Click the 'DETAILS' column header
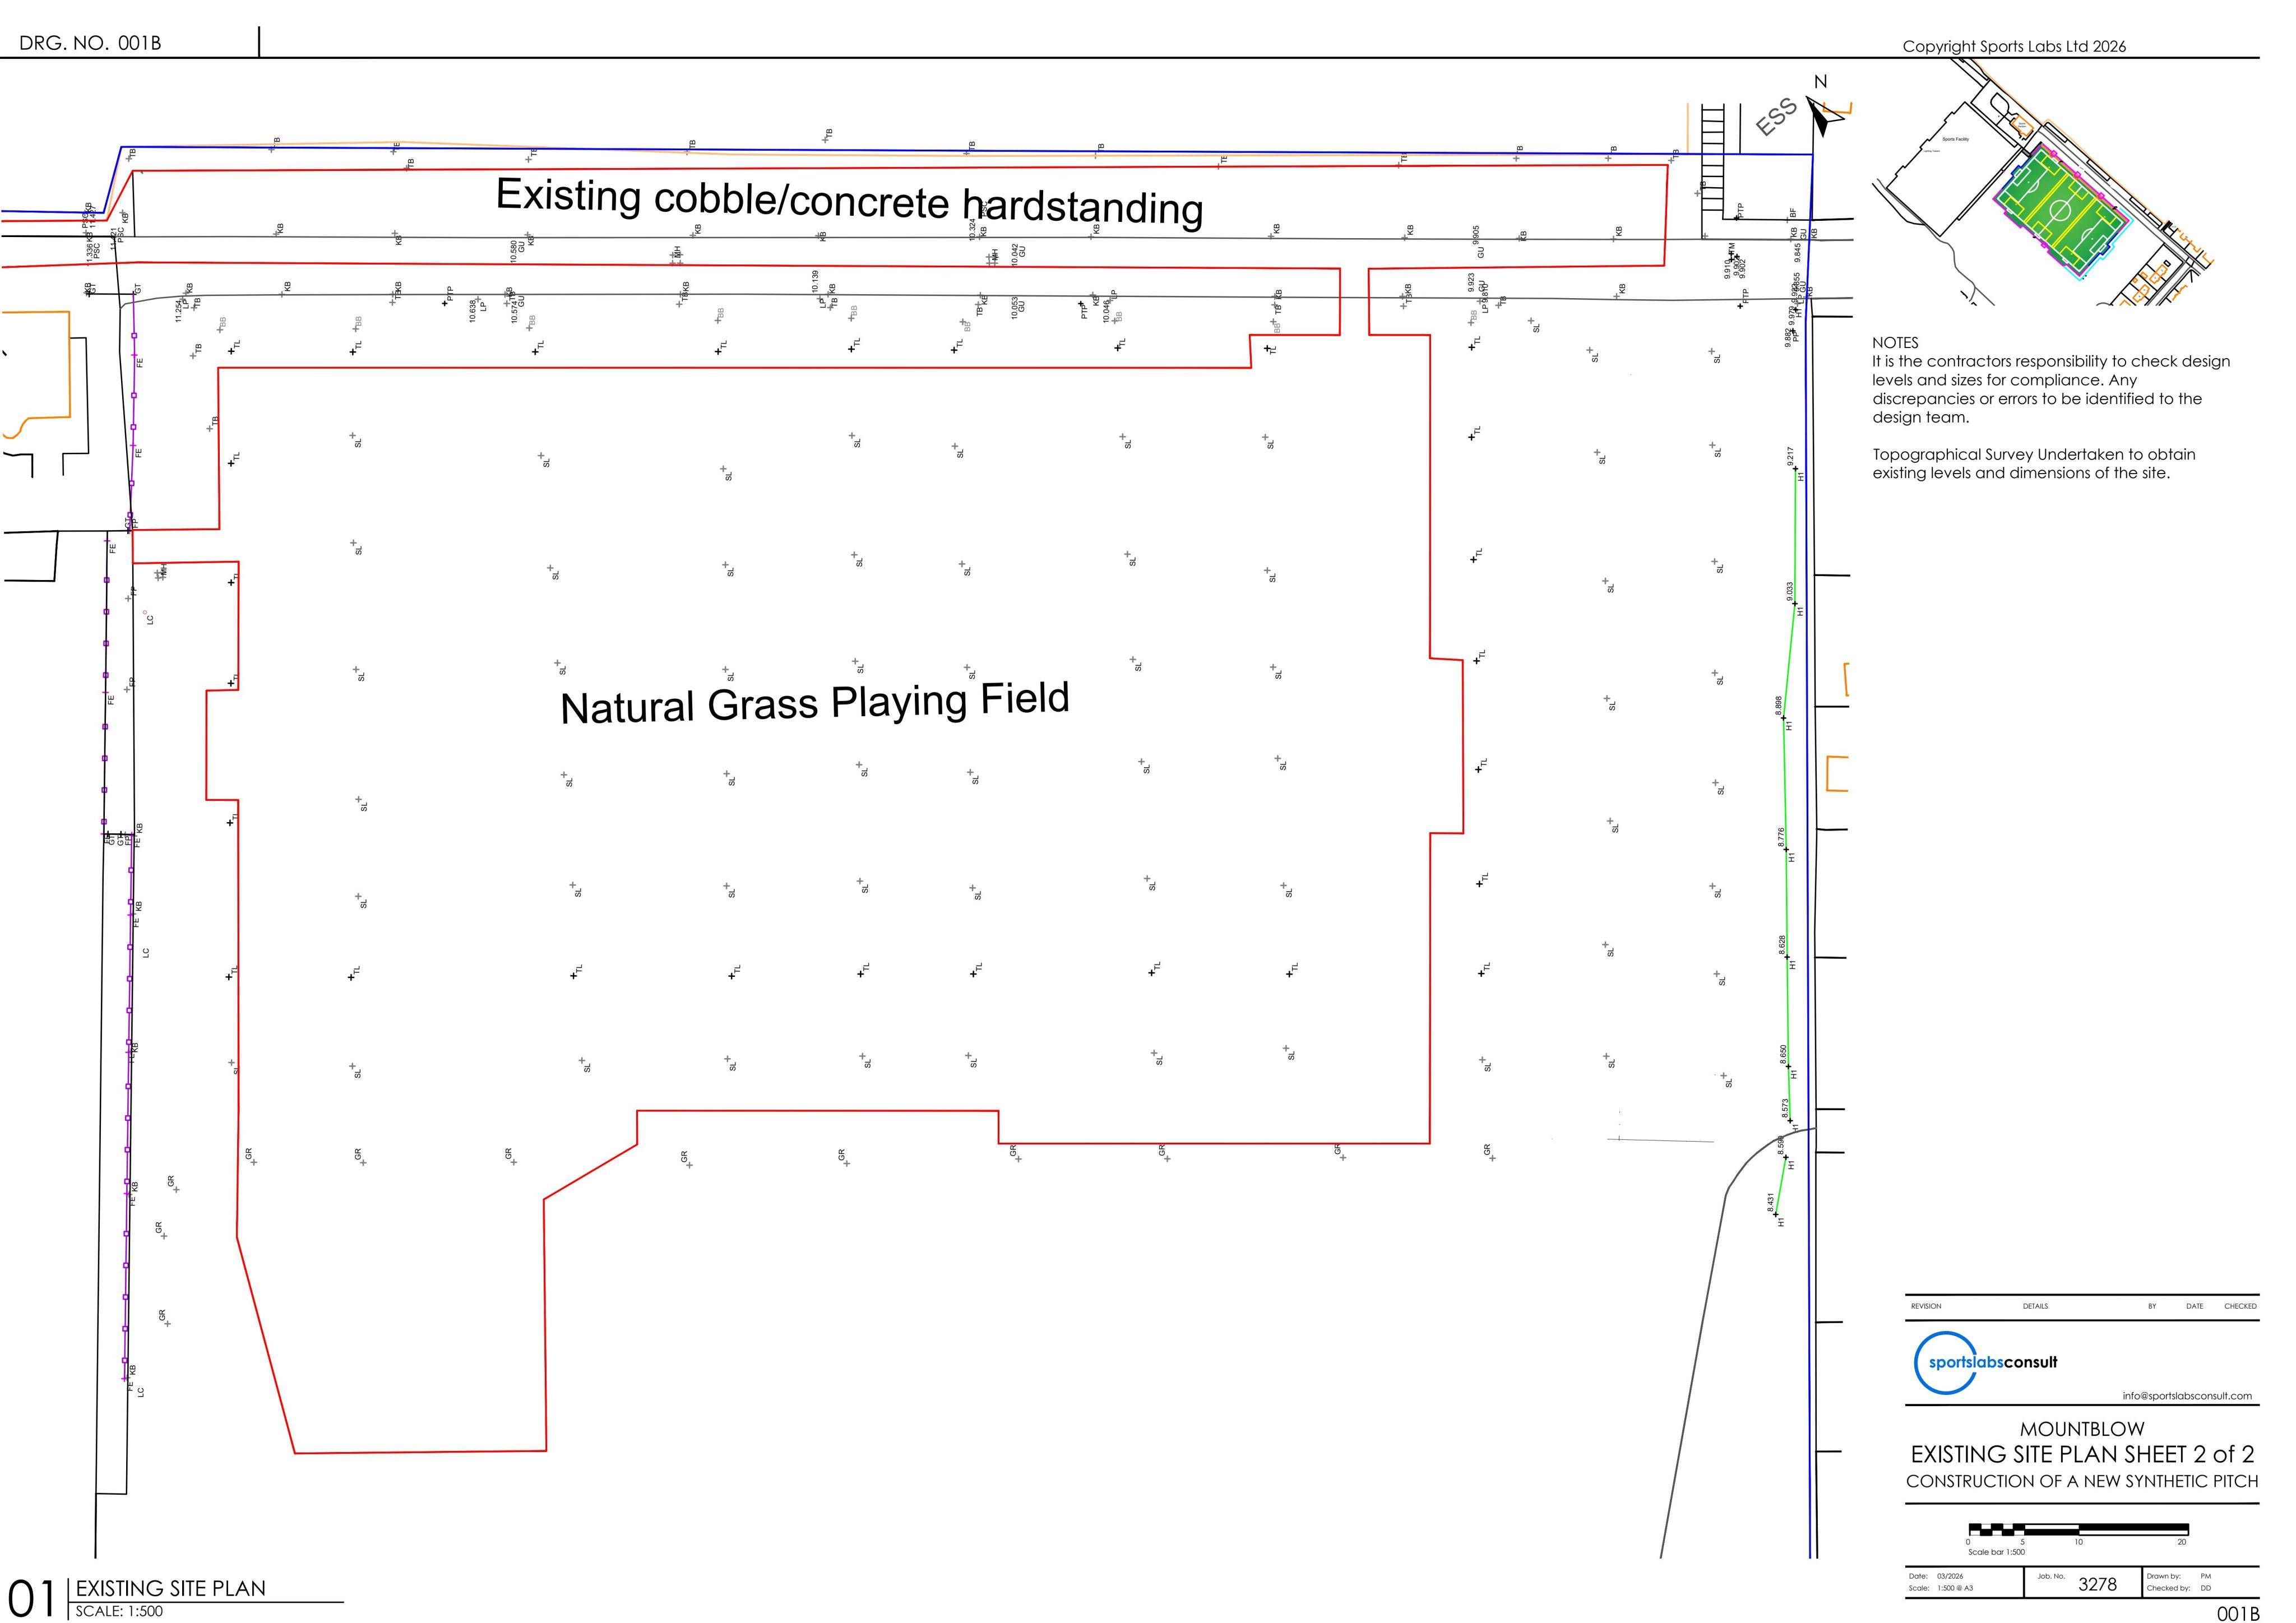This screenshot has height=1623, width=2296. (2035, 1306)
